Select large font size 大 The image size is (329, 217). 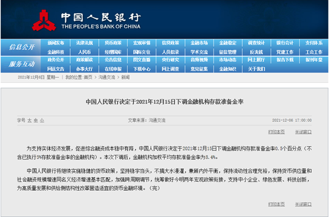(x=30, y=120)
